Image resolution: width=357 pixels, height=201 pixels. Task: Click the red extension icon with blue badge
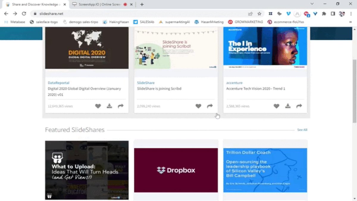(x=306, y=14)
